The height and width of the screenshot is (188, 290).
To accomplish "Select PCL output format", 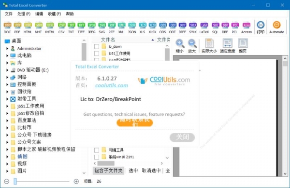I will pos(235,27).
